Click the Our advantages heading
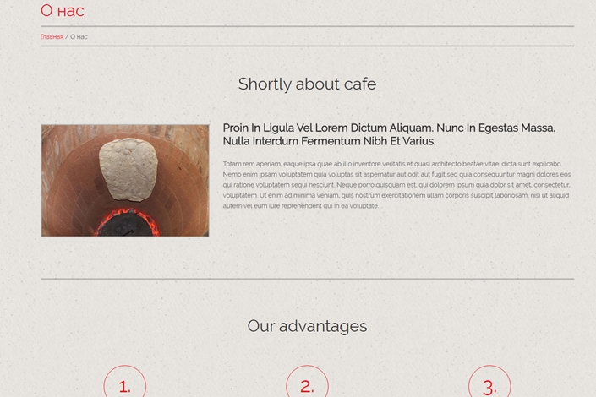 pos(307,326)
